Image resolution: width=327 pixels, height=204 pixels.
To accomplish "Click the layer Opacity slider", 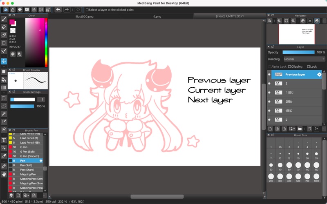I will pyautogui.click(x=298, y=53).
